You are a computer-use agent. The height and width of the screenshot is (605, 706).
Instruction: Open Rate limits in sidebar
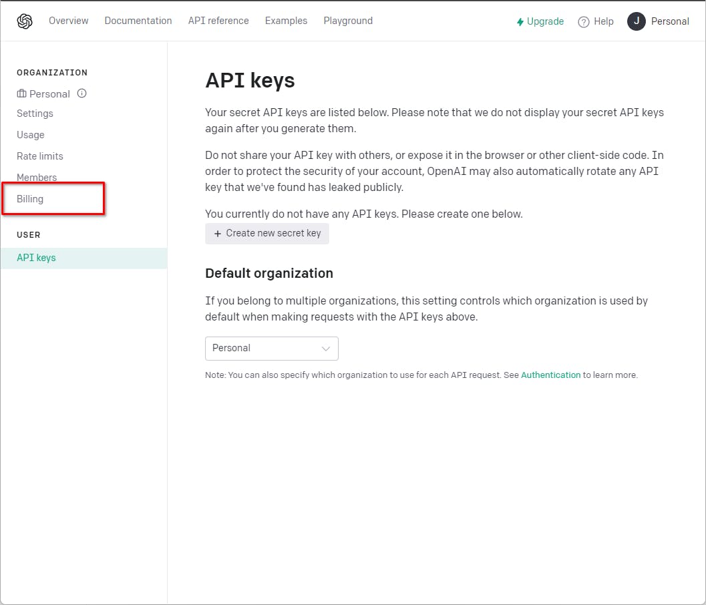pyautogui.click(x=39, y=156)
